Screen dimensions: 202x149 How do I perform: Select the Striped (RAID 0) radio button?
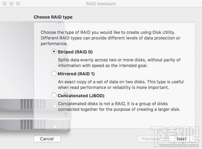(x=54, y=52)
